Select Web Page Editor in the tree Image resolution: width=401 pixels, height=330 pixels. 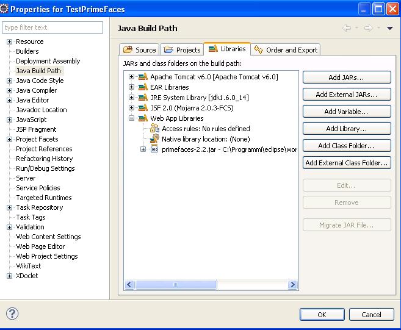(x=40, y=246)
